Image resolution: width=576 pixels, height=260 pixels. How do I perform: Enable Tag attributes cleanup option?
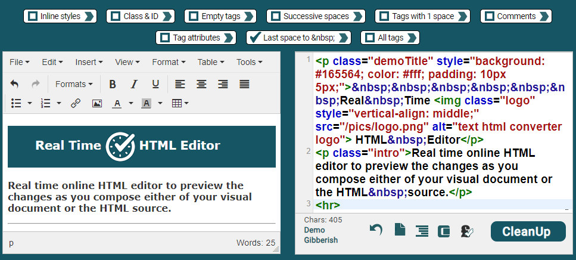[x=166, y=38]
